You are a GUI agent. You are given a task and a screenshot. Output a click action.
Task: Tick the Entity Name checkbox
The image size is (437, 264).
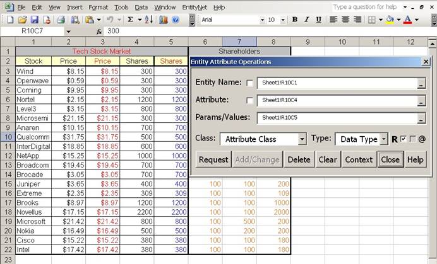[x=249, y=83]
